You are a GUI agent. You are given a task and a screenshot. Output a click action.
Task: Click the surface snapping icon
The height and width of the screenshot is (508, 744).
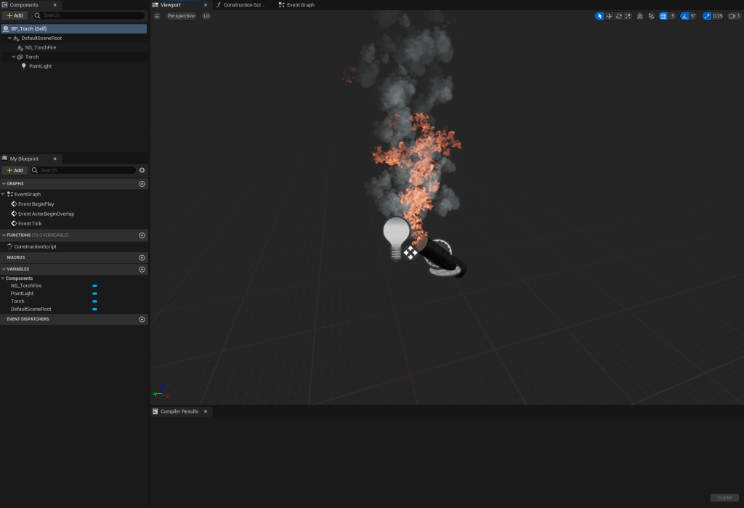651,16
